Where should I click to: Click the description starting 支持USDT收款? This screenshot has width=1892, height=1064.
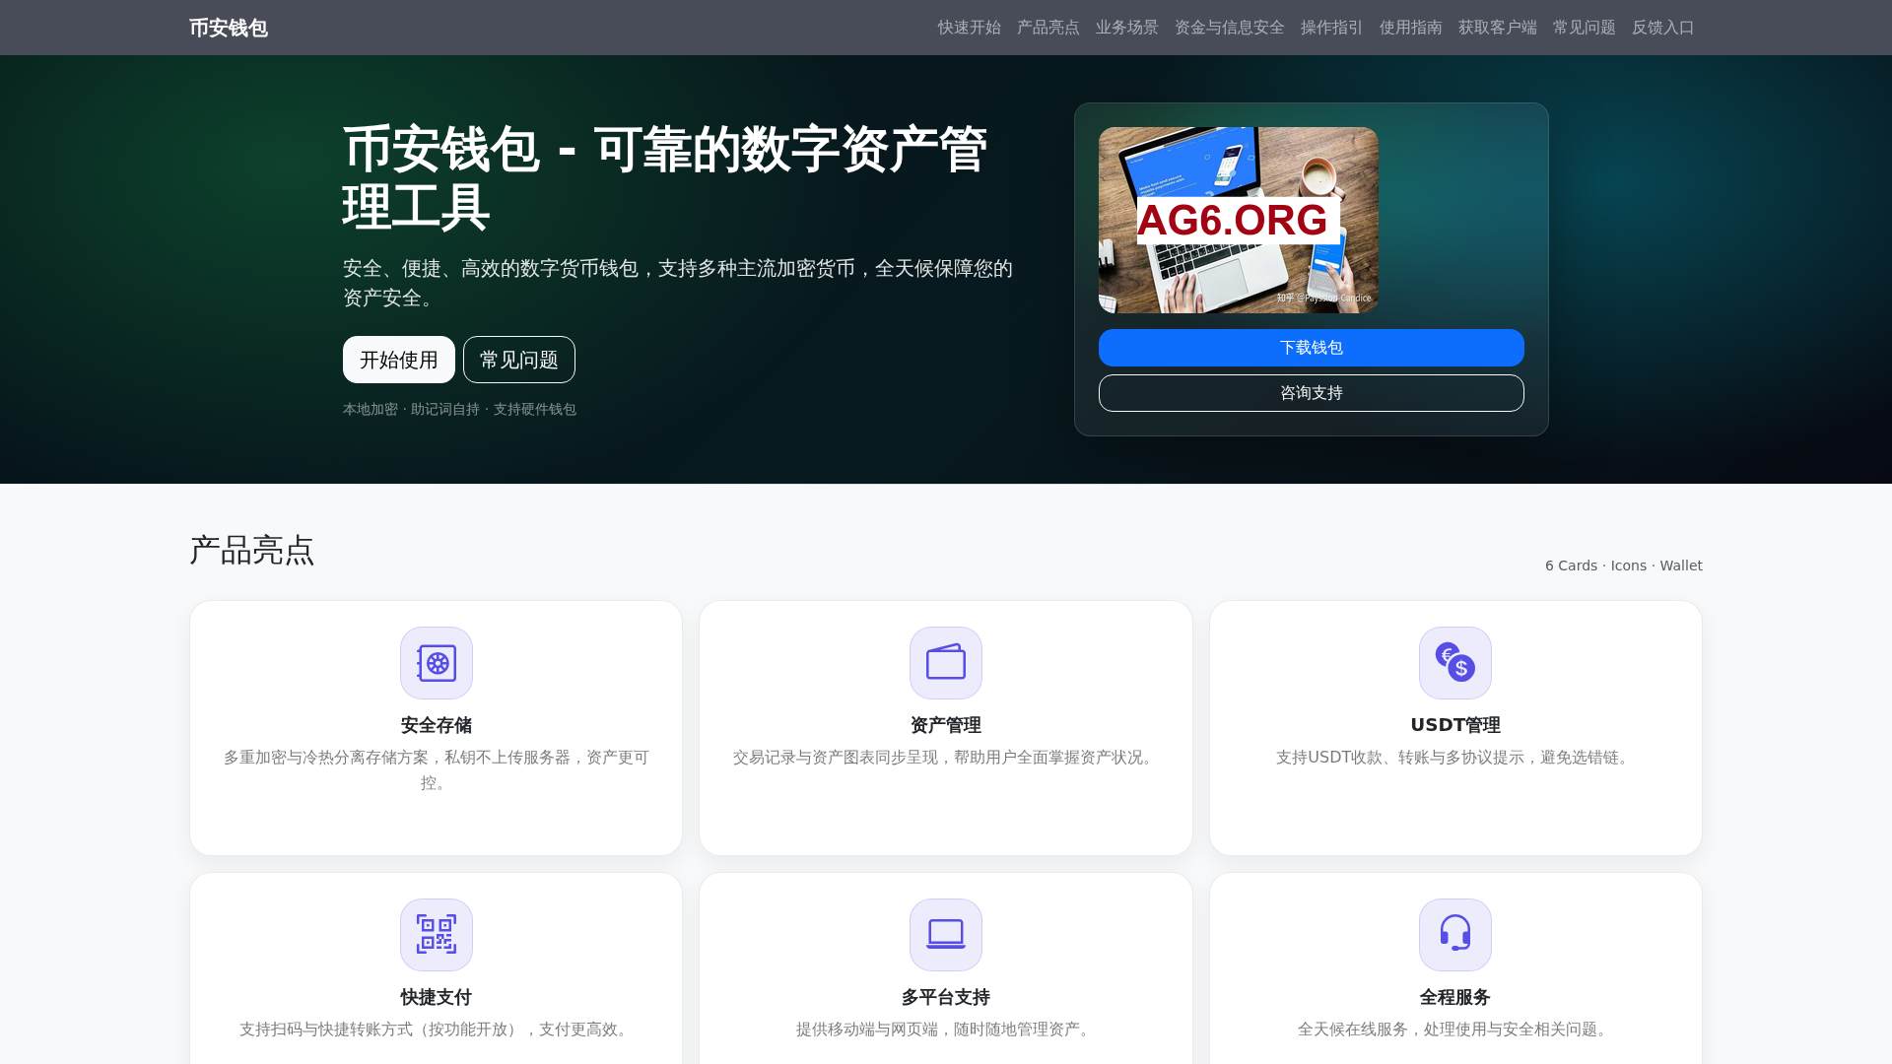(x=1455, y=757)
